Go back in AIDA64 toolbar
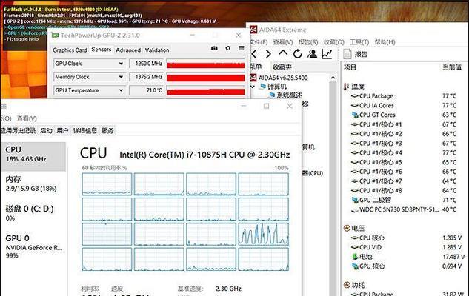The height and width of the screenshot is (296, 469). 255,54
